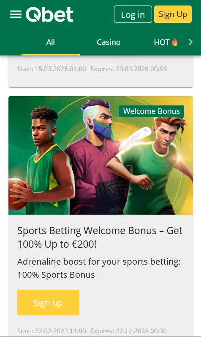This screenshot has height=337, width=201.
Task: Click the Qbet logo
Action: pos(49,14)
